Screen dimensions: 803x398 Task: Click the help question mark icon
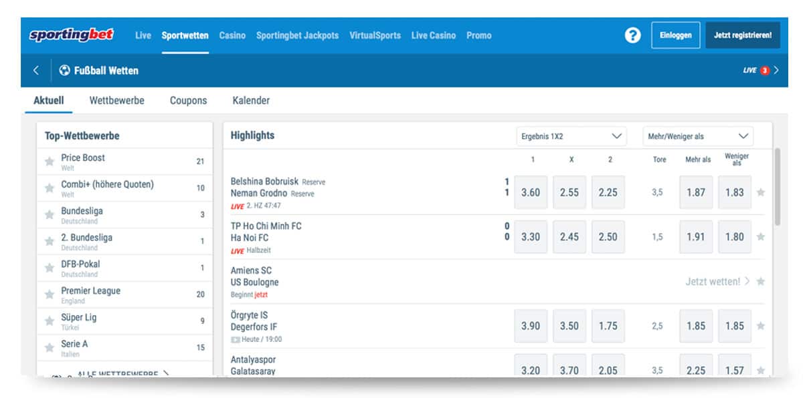(632, 35)
